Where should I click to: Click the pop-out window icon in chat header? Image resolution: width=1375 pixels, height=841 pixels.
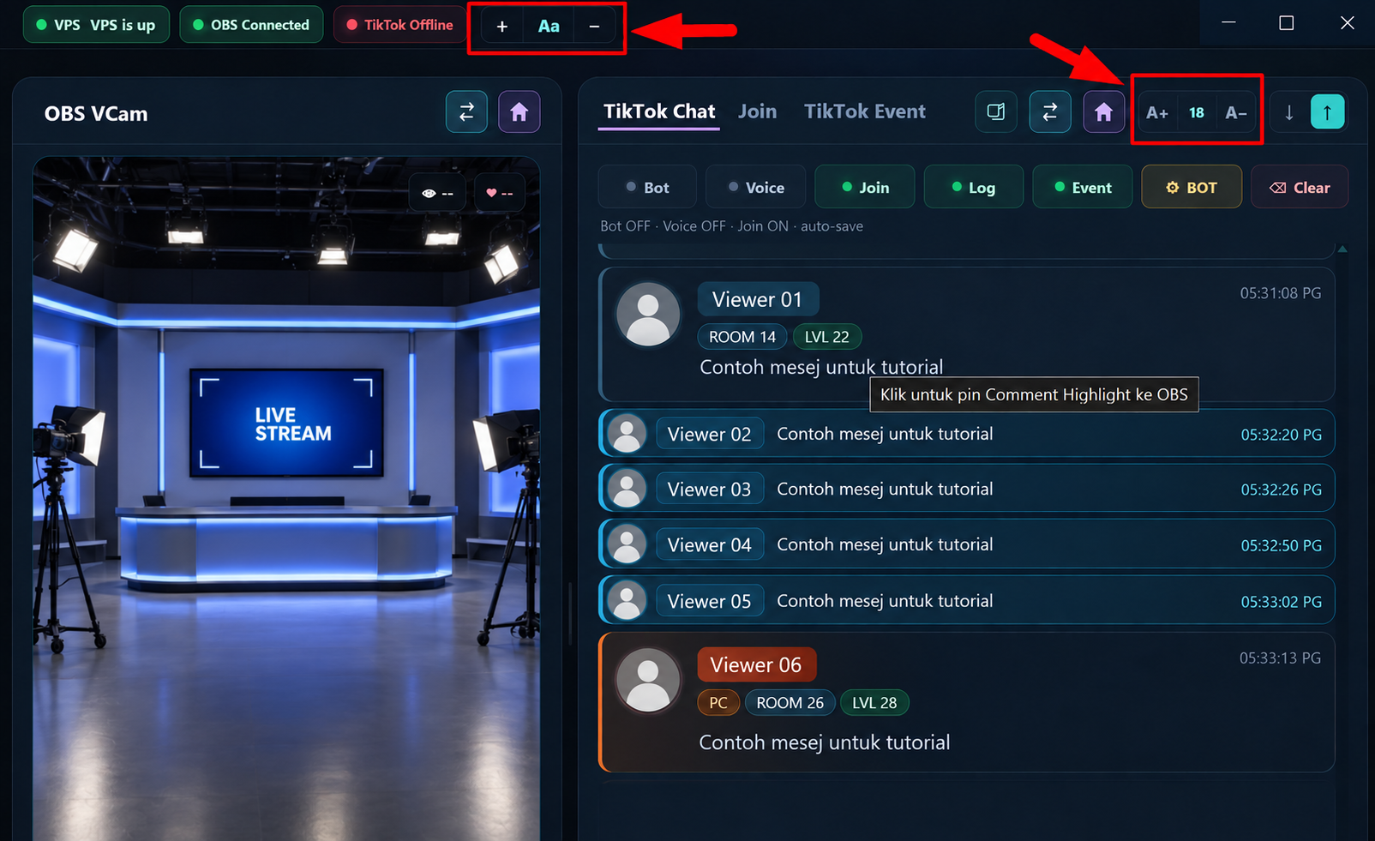pyautogui.click(x=996, y=112)
